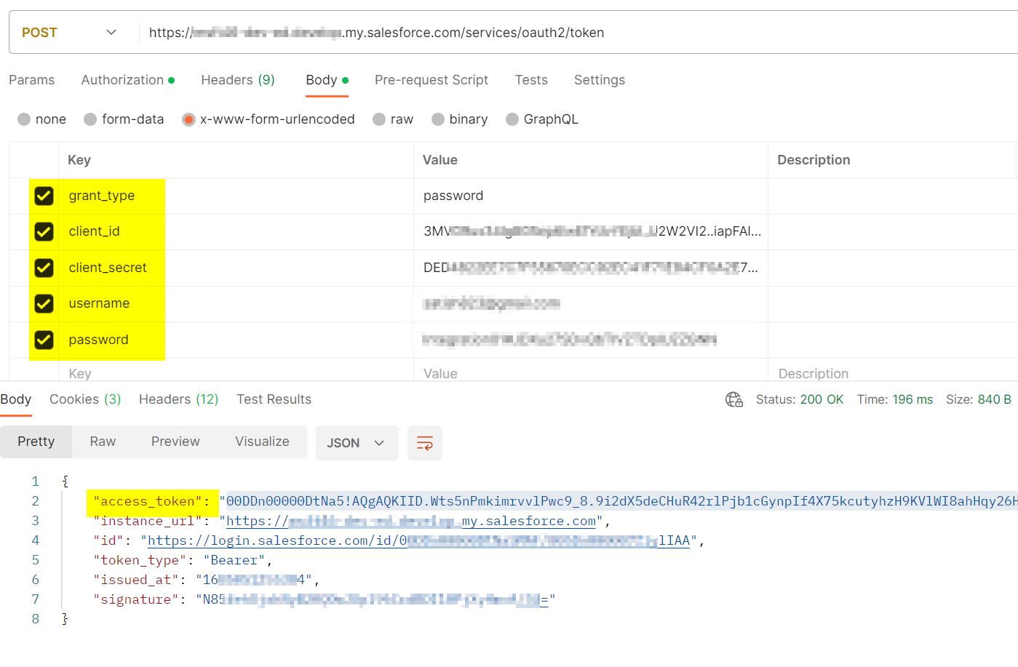The height and width of the screenshot is (667, 1018).
Task: Click the username value cell
Action: click(x=591, y=303)
